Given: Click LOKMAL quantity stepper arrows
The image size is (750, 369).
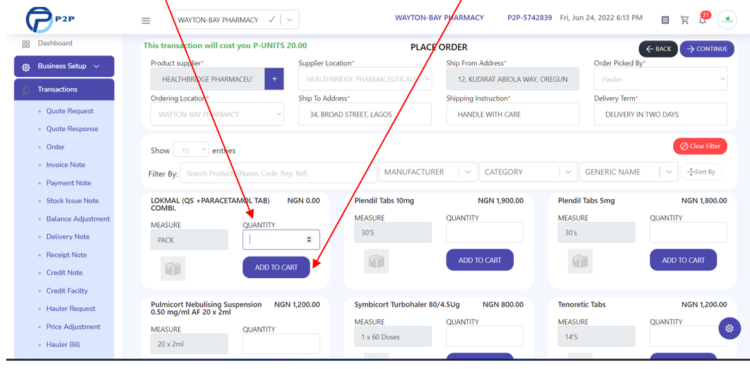Looking at the screenshot, I should pos(309,239).
